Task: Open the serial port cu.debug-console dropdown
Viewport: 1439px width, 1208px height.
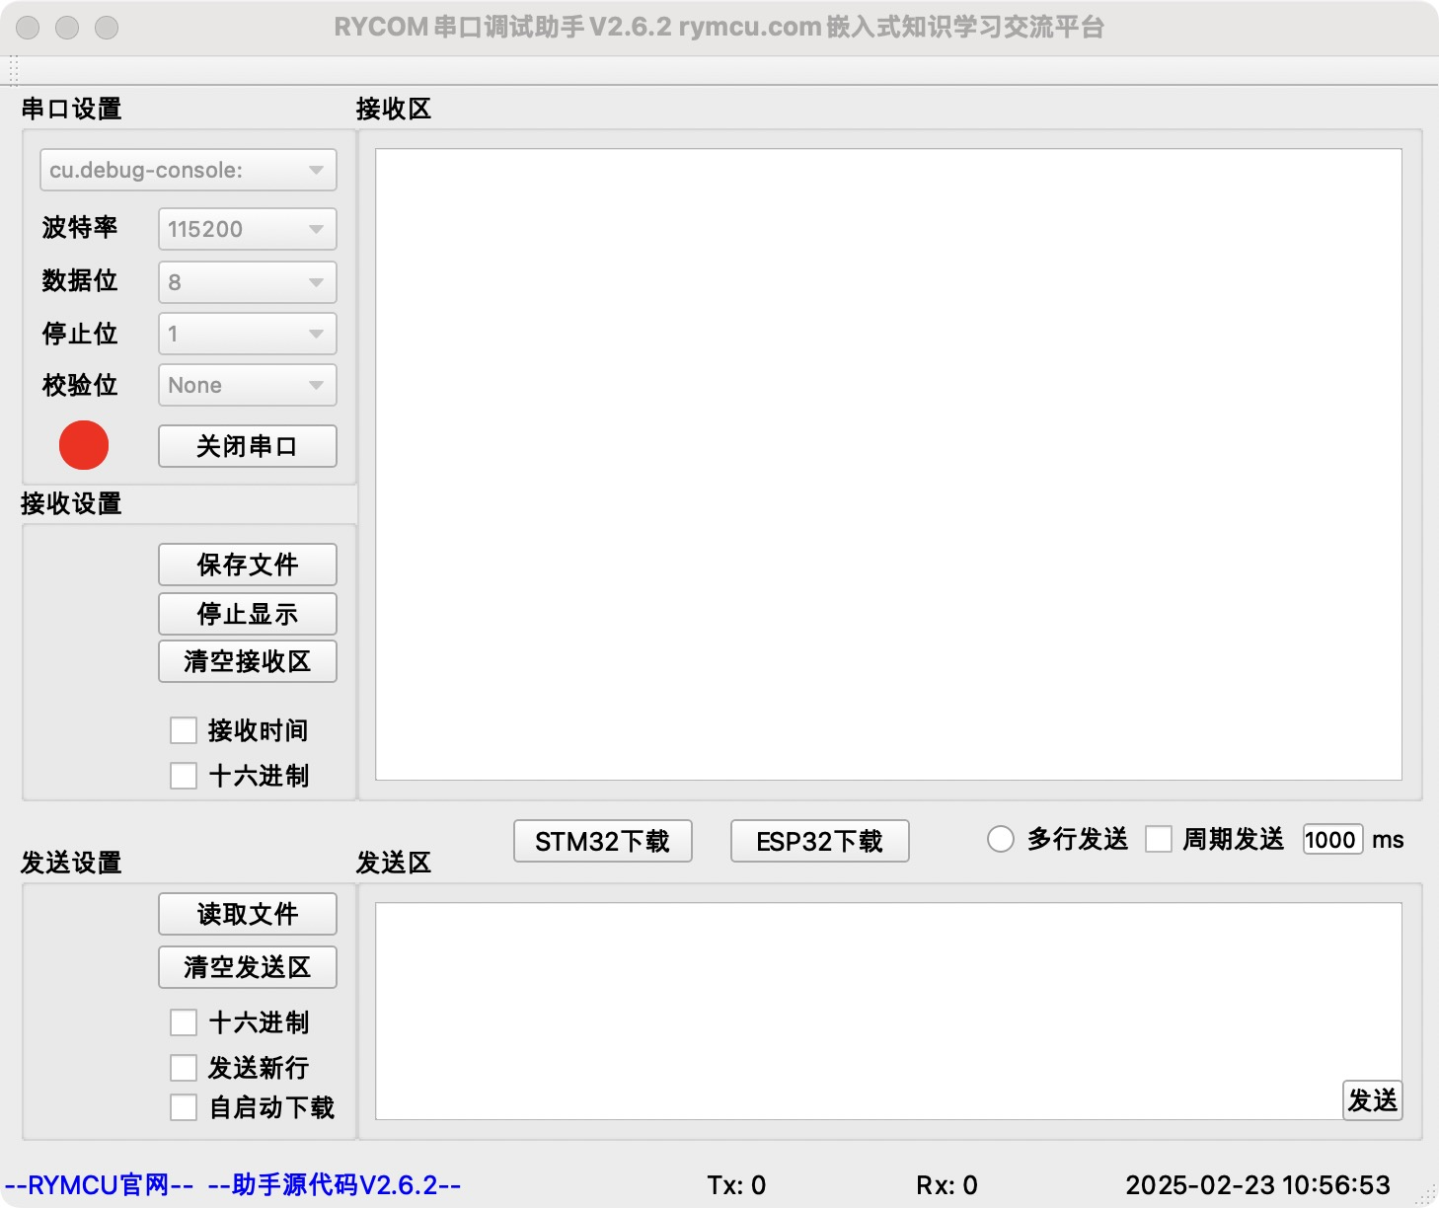Action: click(188, 170)
